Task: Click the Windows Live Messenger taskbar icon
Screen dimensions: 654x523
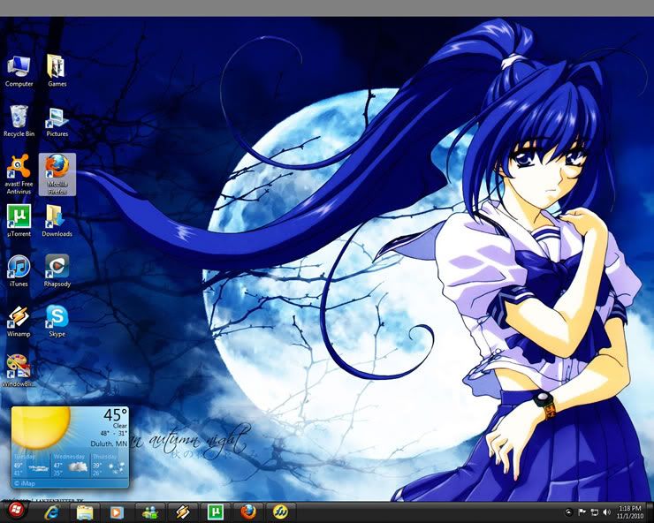Action: (x=149, y=512)
